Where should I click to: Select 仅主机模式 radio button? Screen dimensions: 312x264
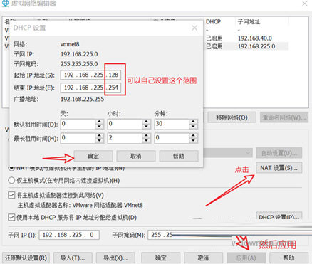coord(11,181)
